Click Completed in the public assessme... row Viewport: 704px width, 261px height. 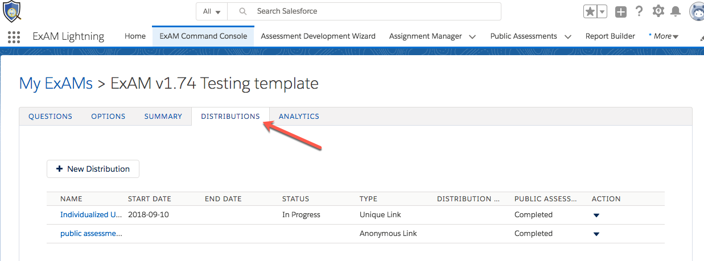click(533, 234)
